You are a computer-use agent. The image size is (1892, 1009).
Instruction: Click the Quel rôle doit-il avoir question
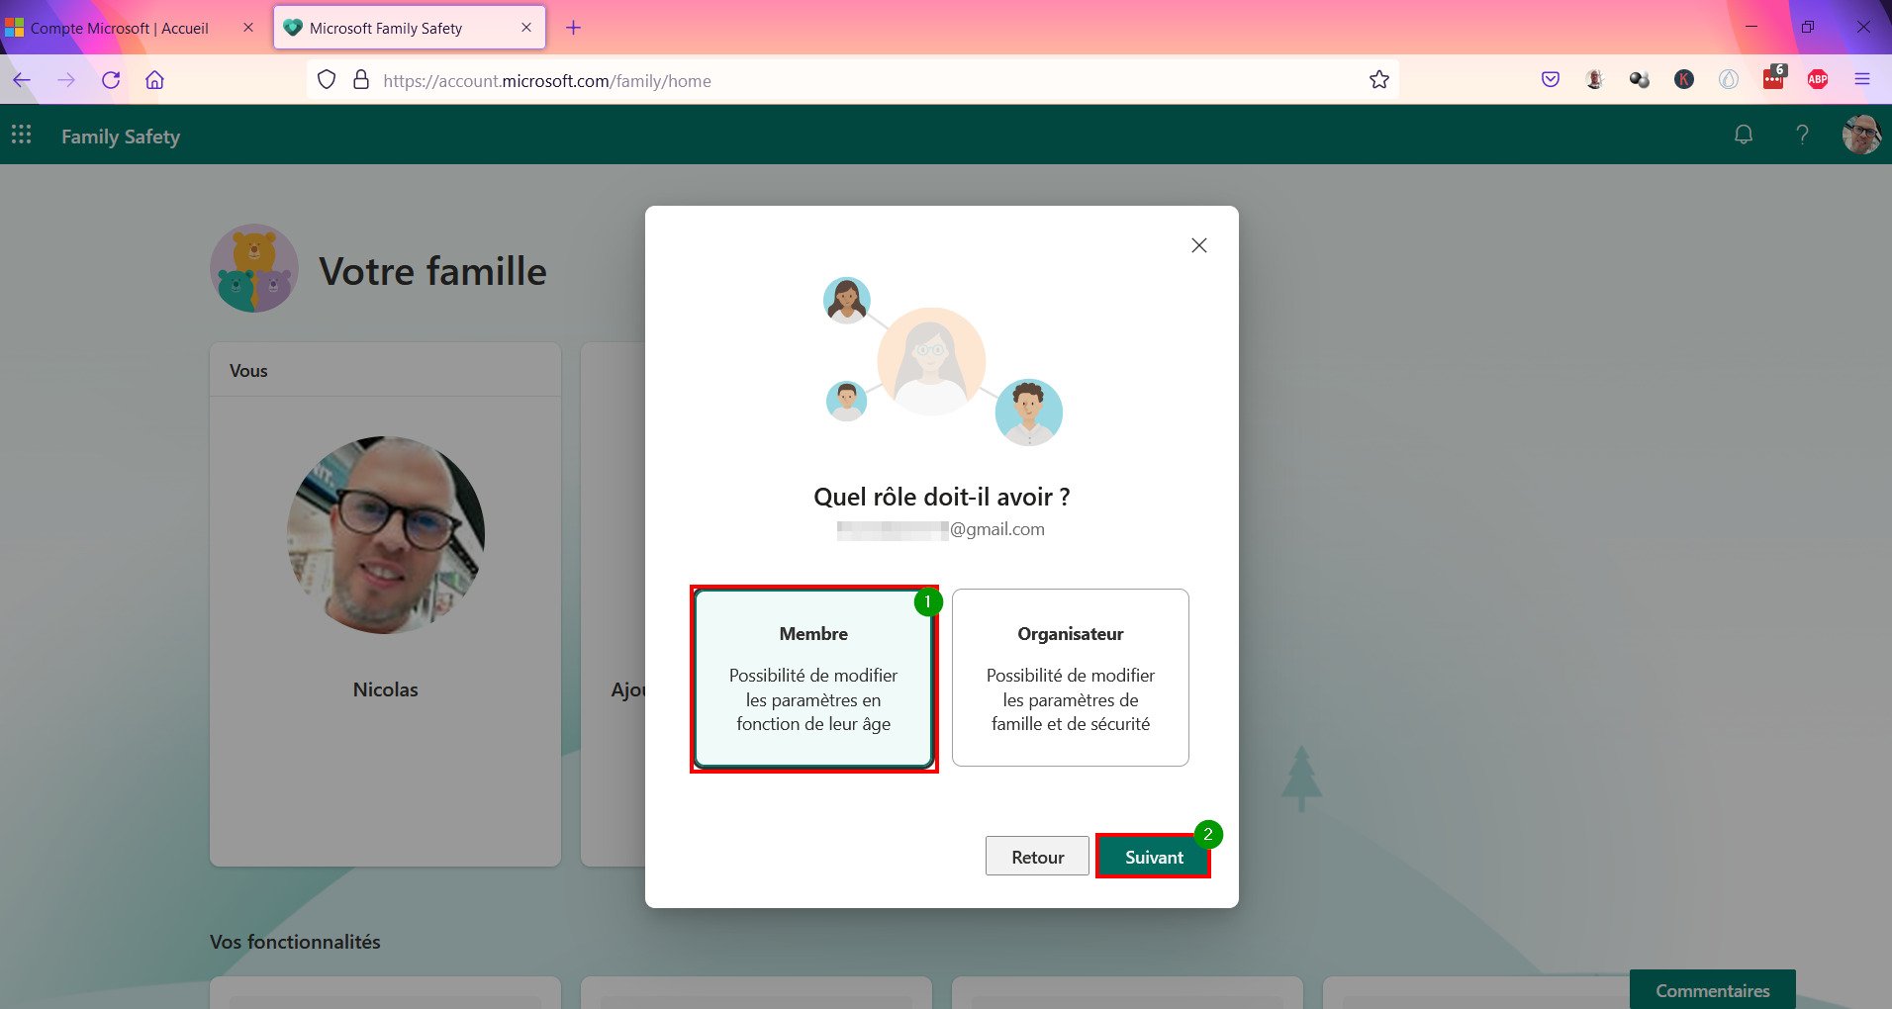[942, 497]
